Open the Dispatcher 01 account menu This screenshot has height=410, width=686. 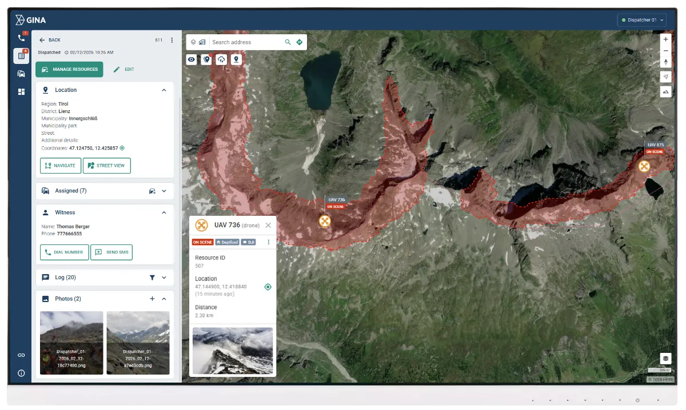click(x=641, y=19)
